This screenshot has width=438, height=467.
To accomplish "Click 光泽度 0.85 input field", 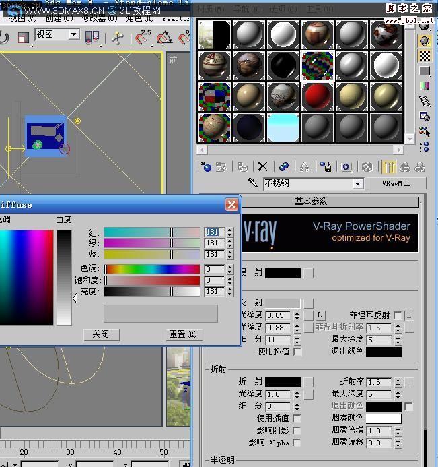I will point(278,315).
